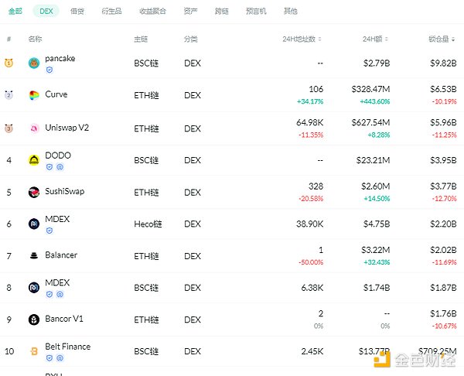Click the Bancor V1 logo icon
This screenshot has width=464, height=376.
[x=34, y=320]
